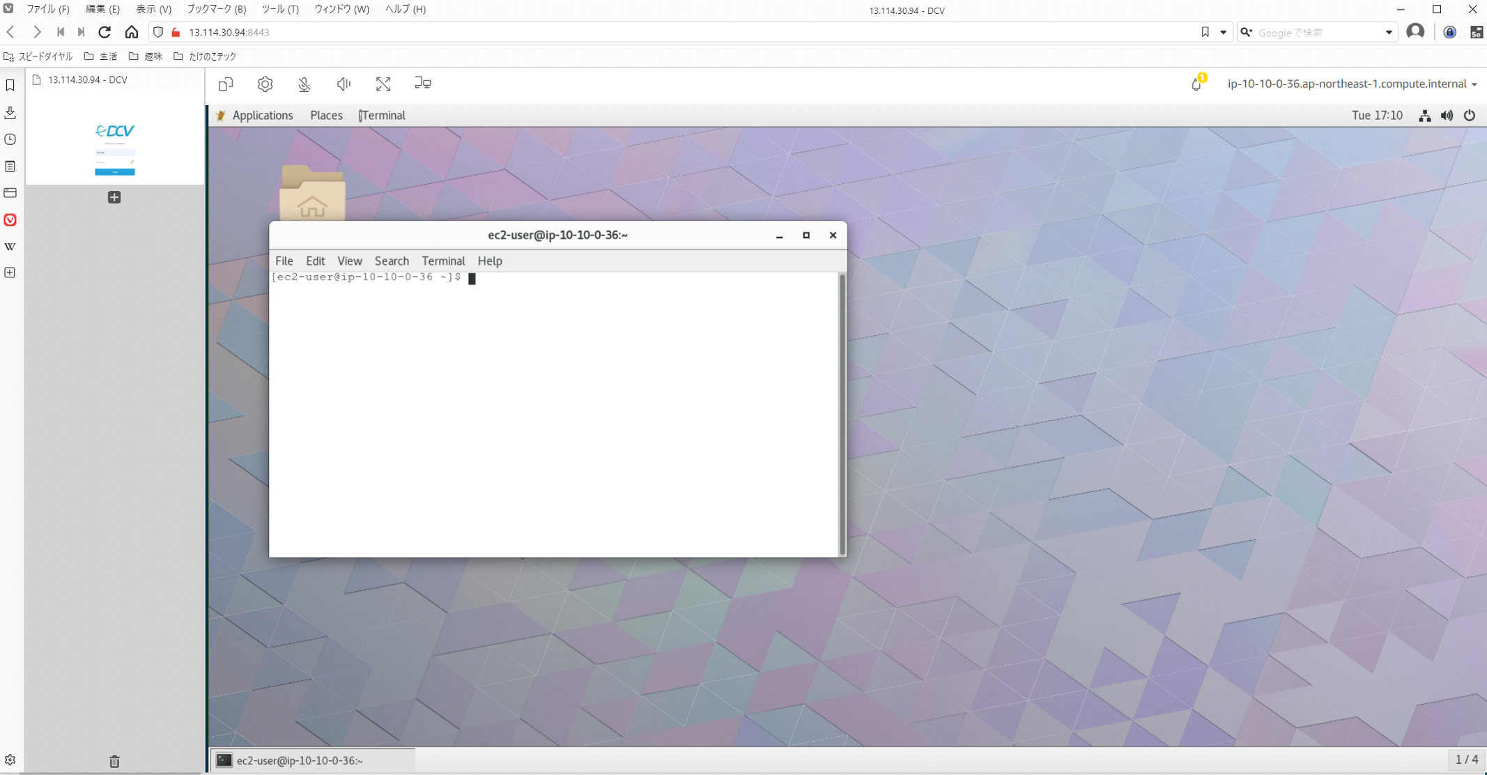Expand the bookmark dropdown arrow in address bar
Image resolution: width=1487 pixels, height=775 pixels.
pyautogui.click(x=1223, y=33)
